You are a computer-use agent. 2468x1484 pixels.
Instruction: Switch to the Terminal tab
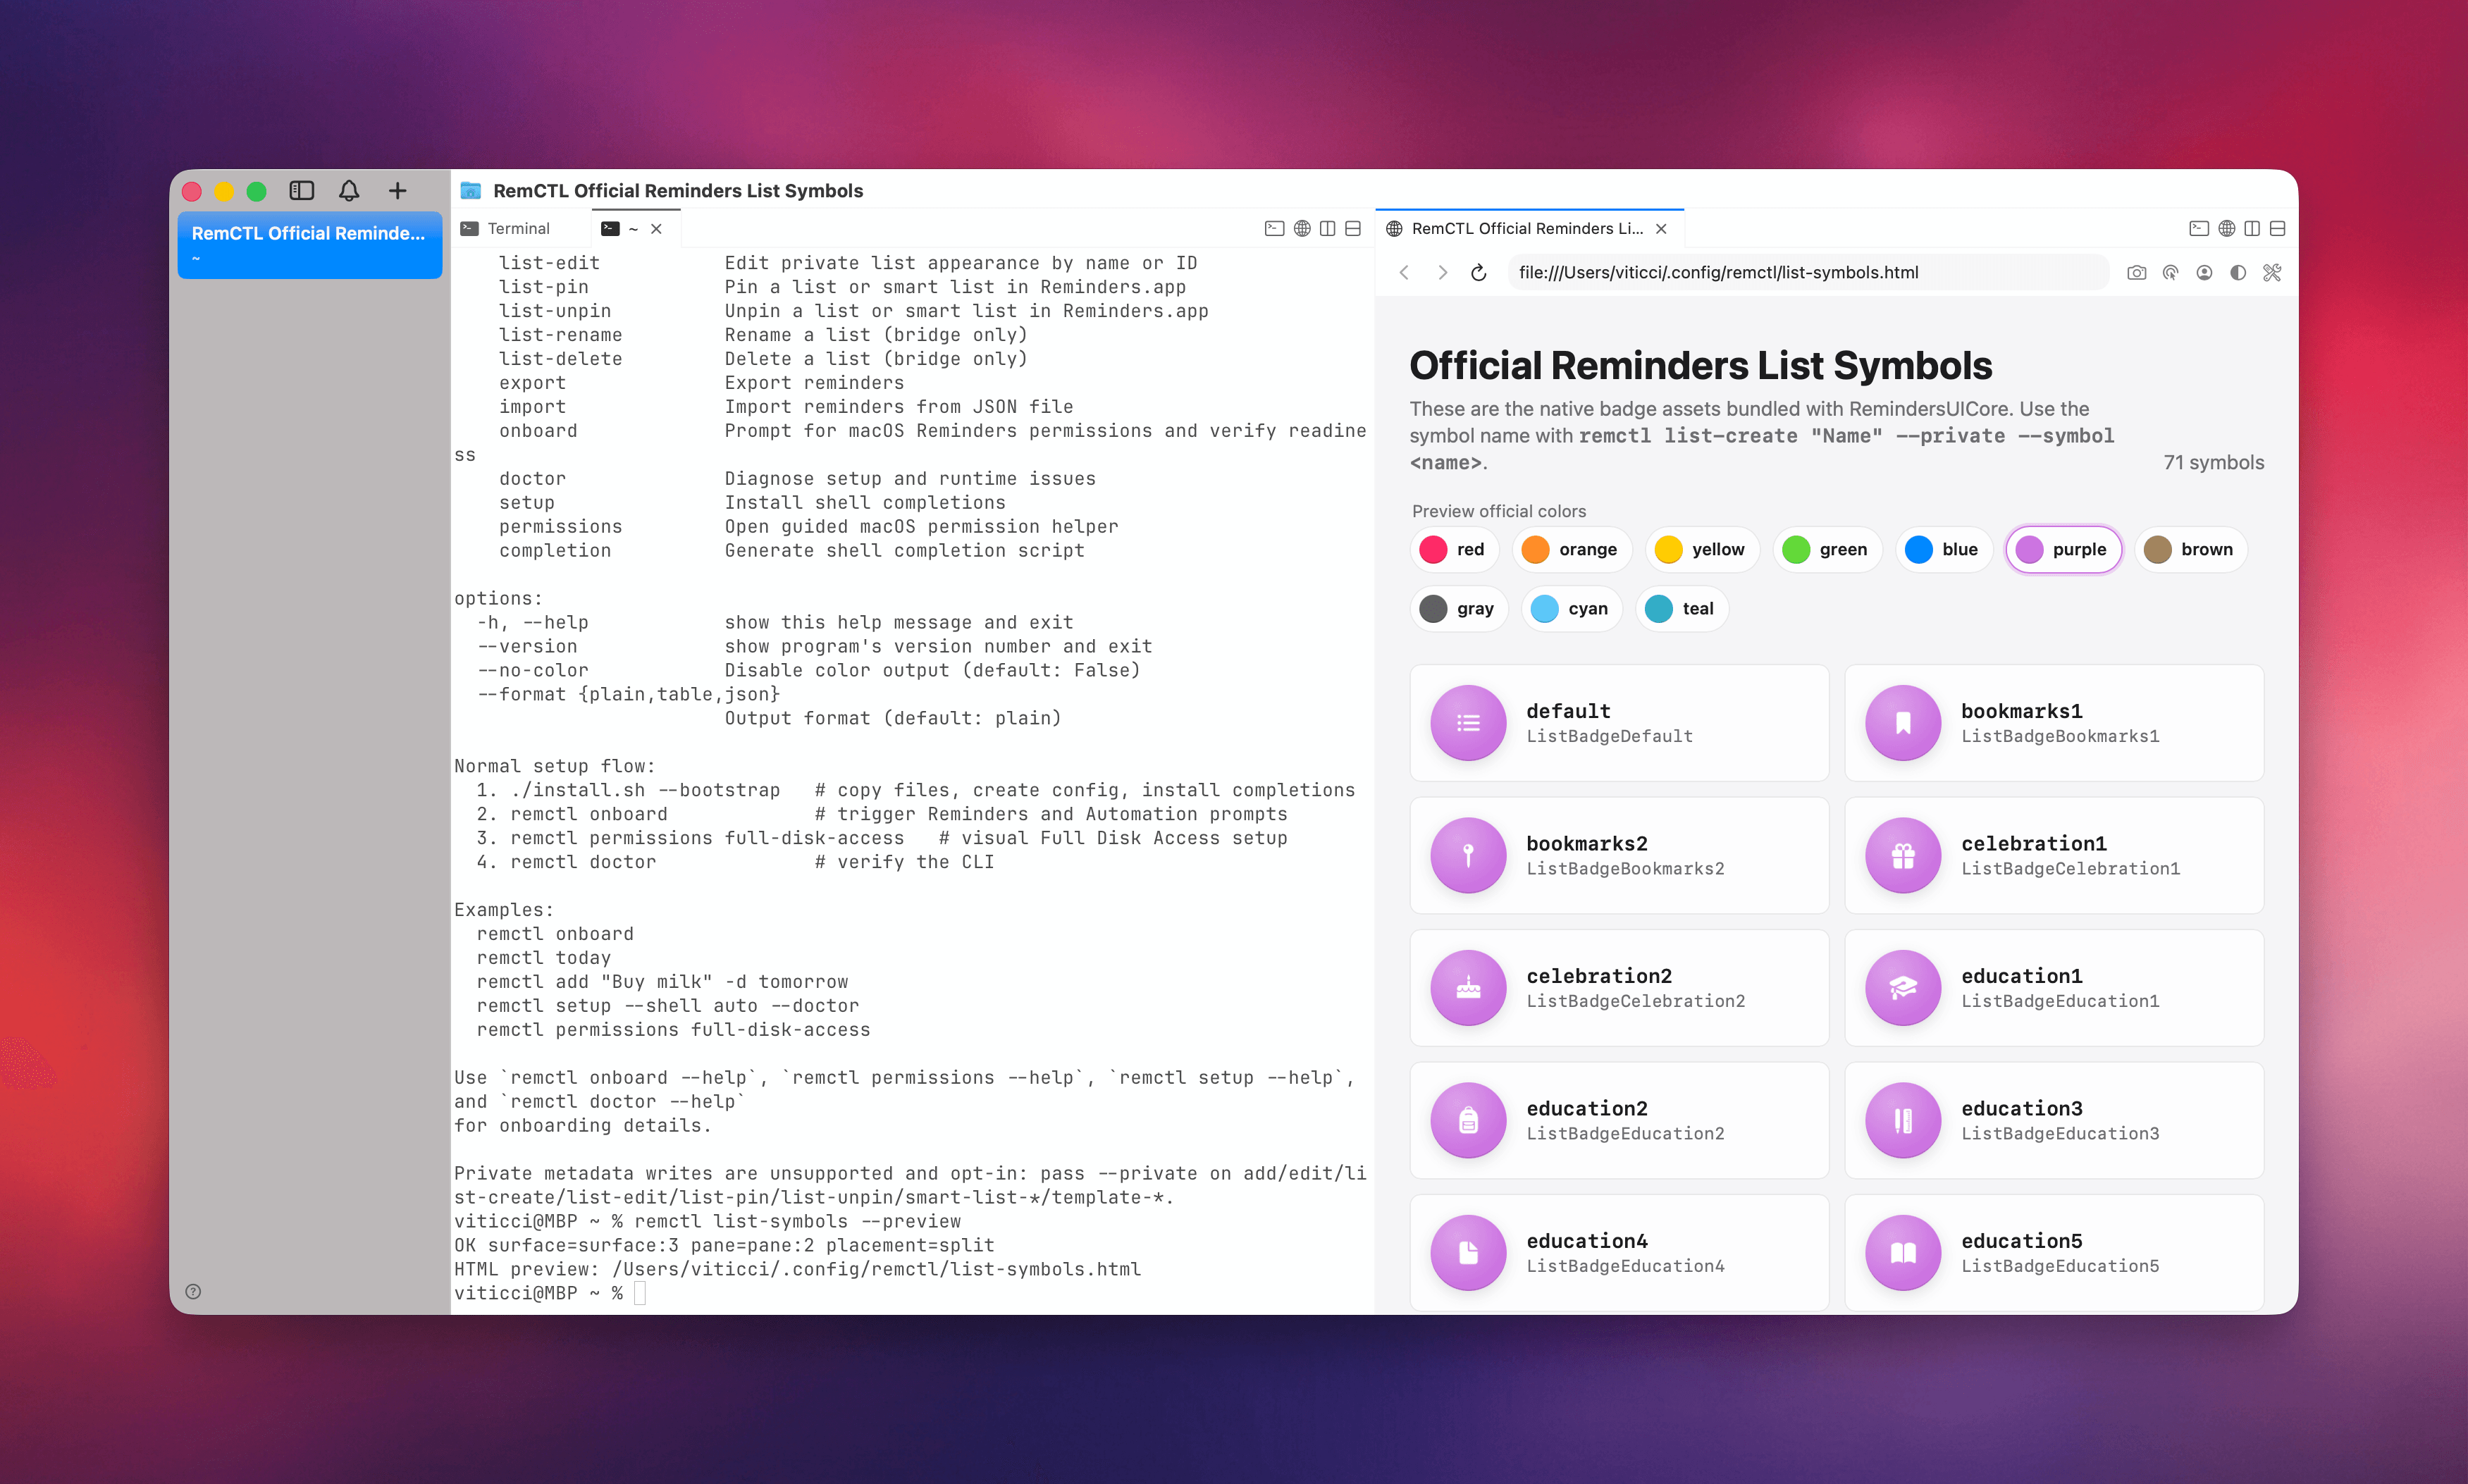[x=519, y=229]
